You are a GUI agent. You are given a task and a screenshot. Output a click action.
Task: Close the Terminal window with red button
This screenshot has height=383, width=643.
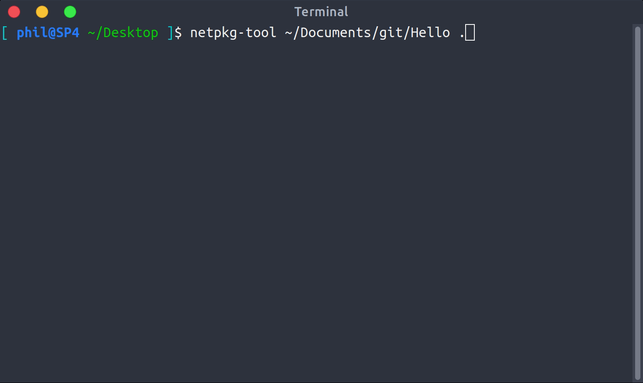[14, 12]
